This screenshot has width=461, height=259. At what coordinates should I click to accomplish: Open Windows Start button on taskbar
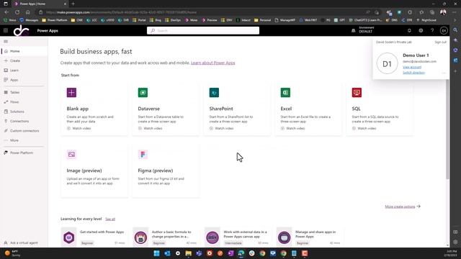[157, 253]
